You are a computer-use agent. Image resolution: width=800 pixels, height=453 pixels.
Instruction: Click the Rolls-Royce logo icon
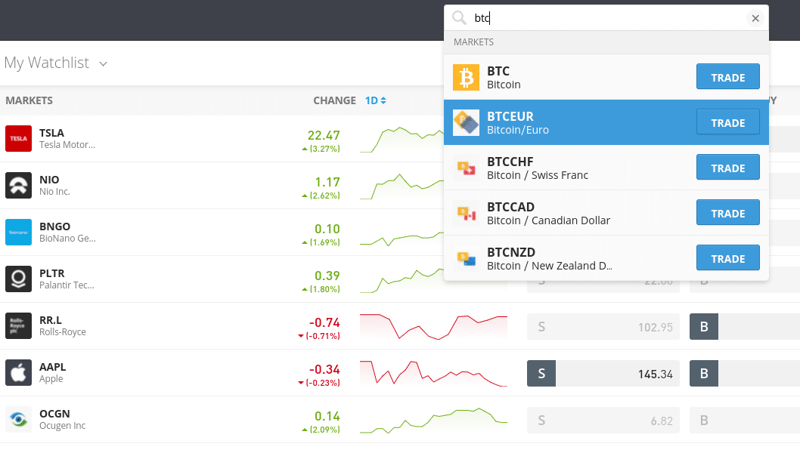pyautogui.click(x=18, y=326)
